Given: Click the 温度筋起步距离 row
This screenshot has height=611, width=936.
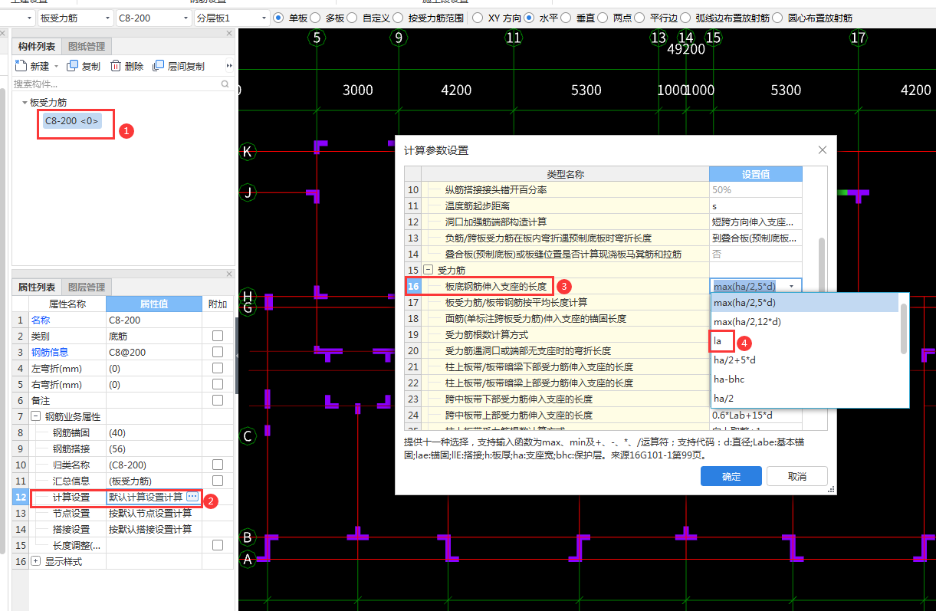Looking at the screenshot, I should coord(604,205).
